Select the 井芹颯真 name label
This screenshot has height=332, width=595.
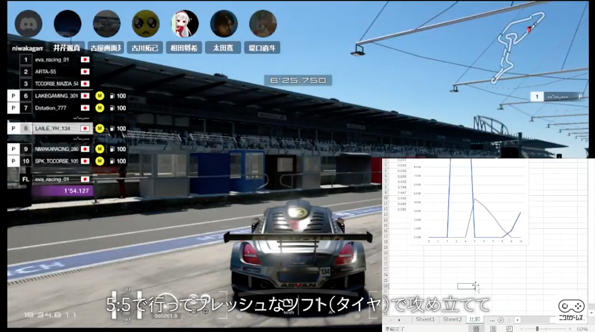(67, 48)
